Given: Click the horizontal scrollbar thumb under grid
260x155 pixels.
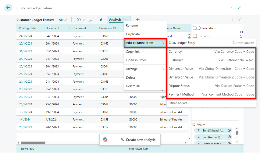Looking at the screenshot, I should (33, 143).
